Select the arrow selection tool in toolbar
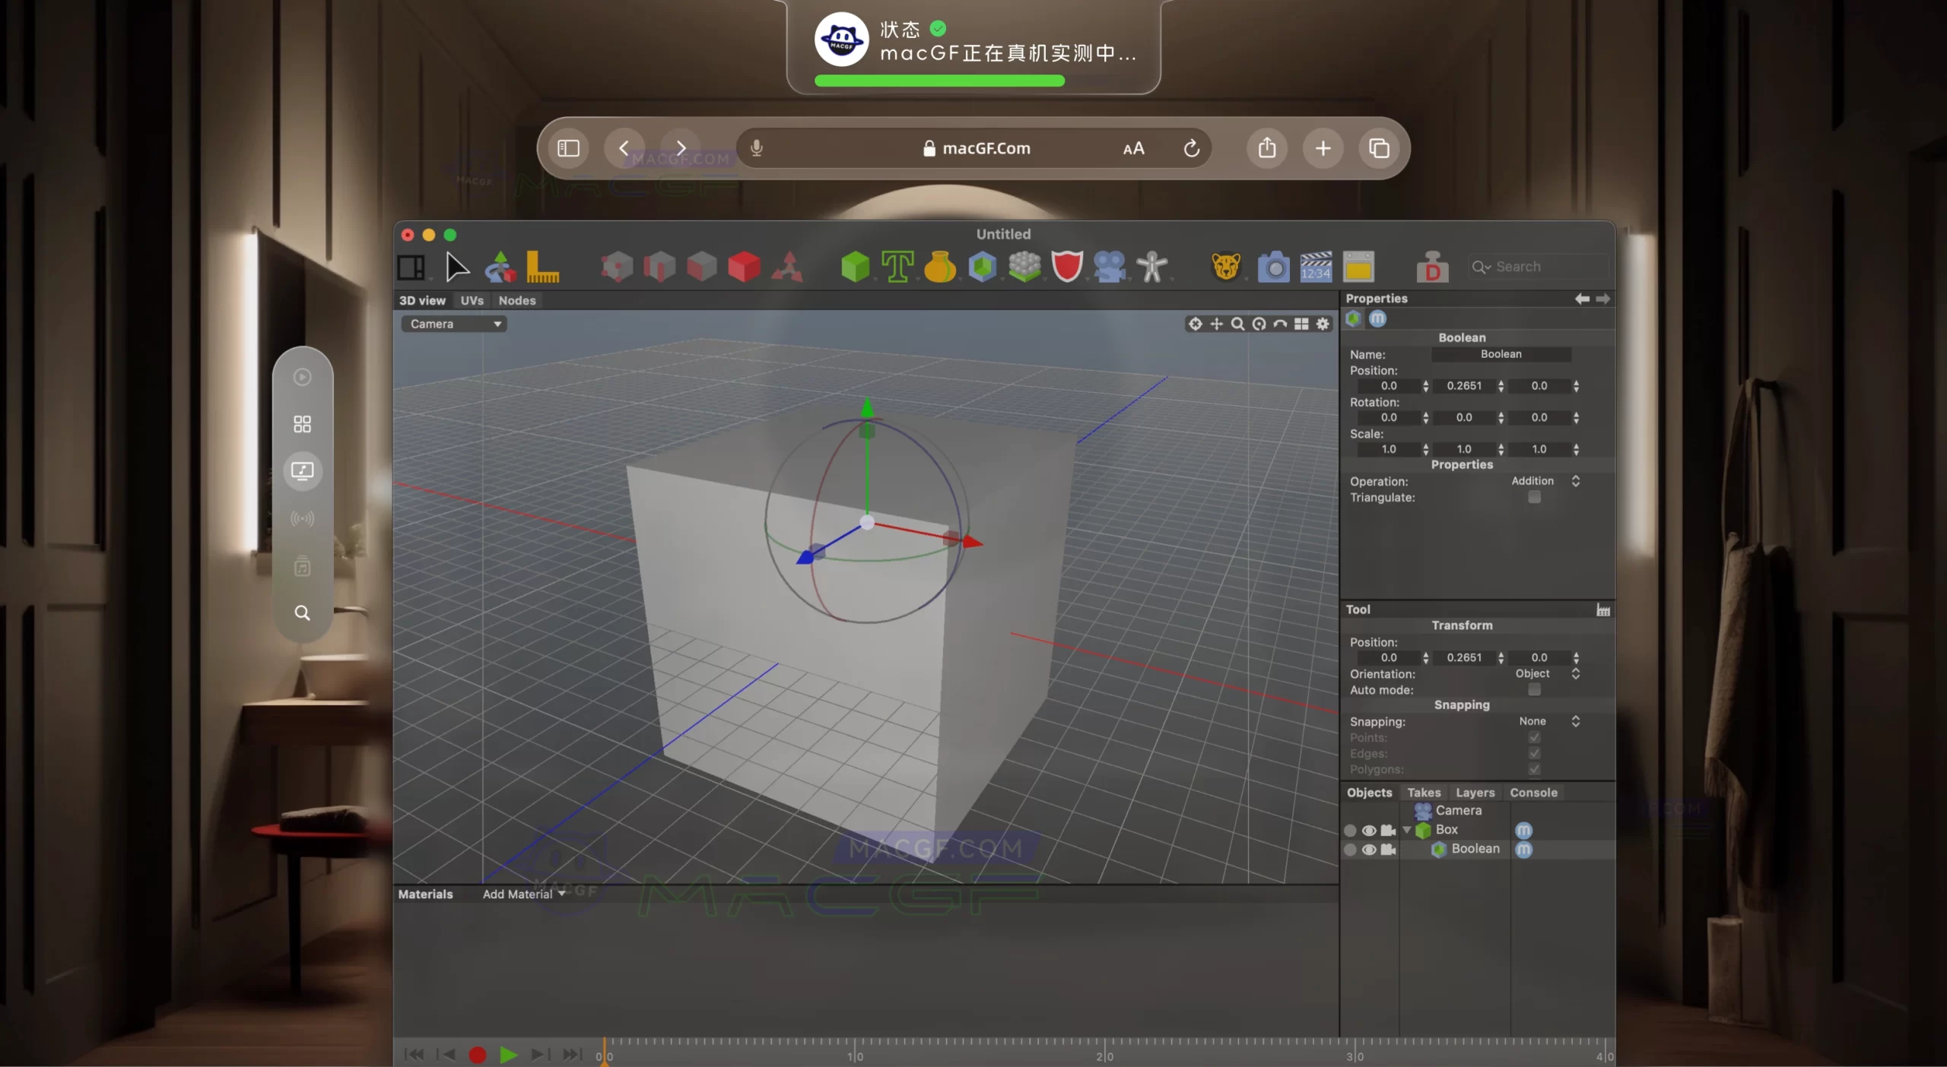The image size is (1947, 1067). tap(456, 266)
